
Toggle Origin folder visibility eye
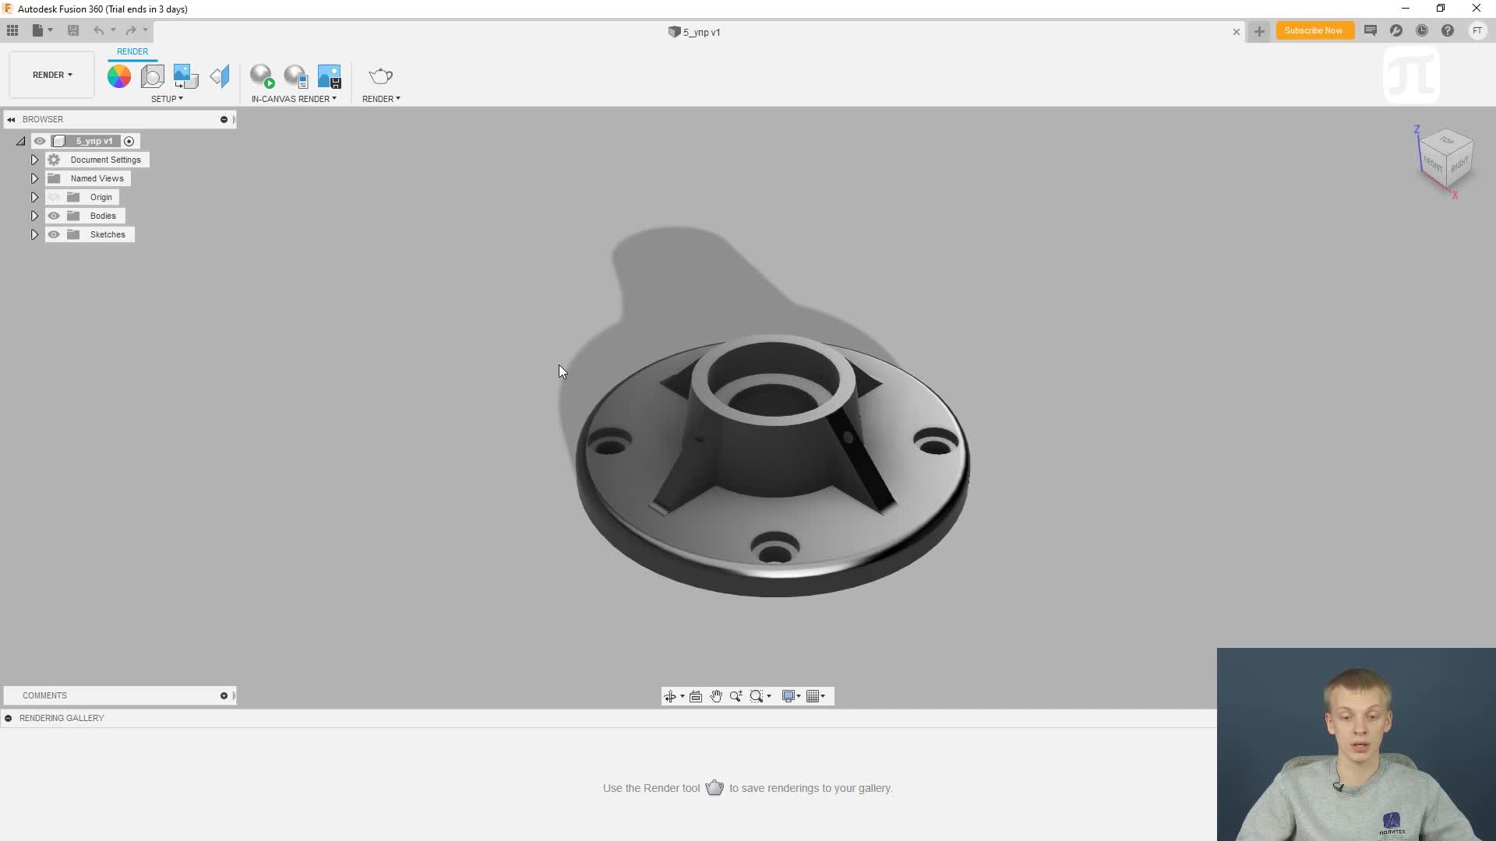tap(54, 197)
